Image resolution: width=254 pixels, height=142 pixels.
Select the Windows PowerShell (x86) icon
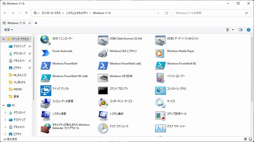tap(103, 66)
